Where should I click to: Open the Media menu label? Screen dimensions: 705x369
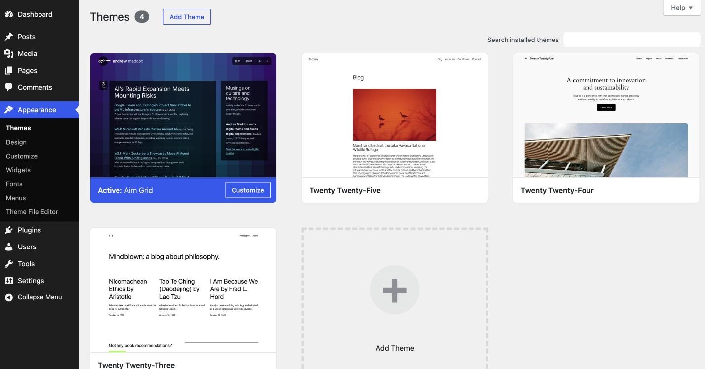click(x=27, y=53)
